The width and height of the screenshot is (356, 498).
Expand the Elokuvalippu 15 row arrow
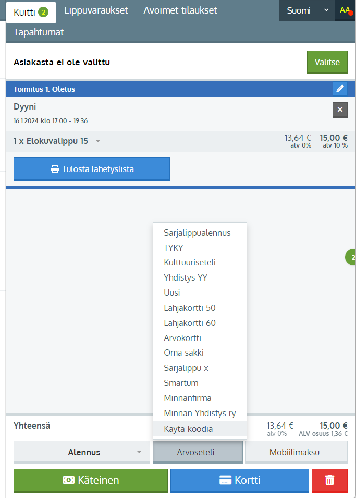[x=98, y=141]
